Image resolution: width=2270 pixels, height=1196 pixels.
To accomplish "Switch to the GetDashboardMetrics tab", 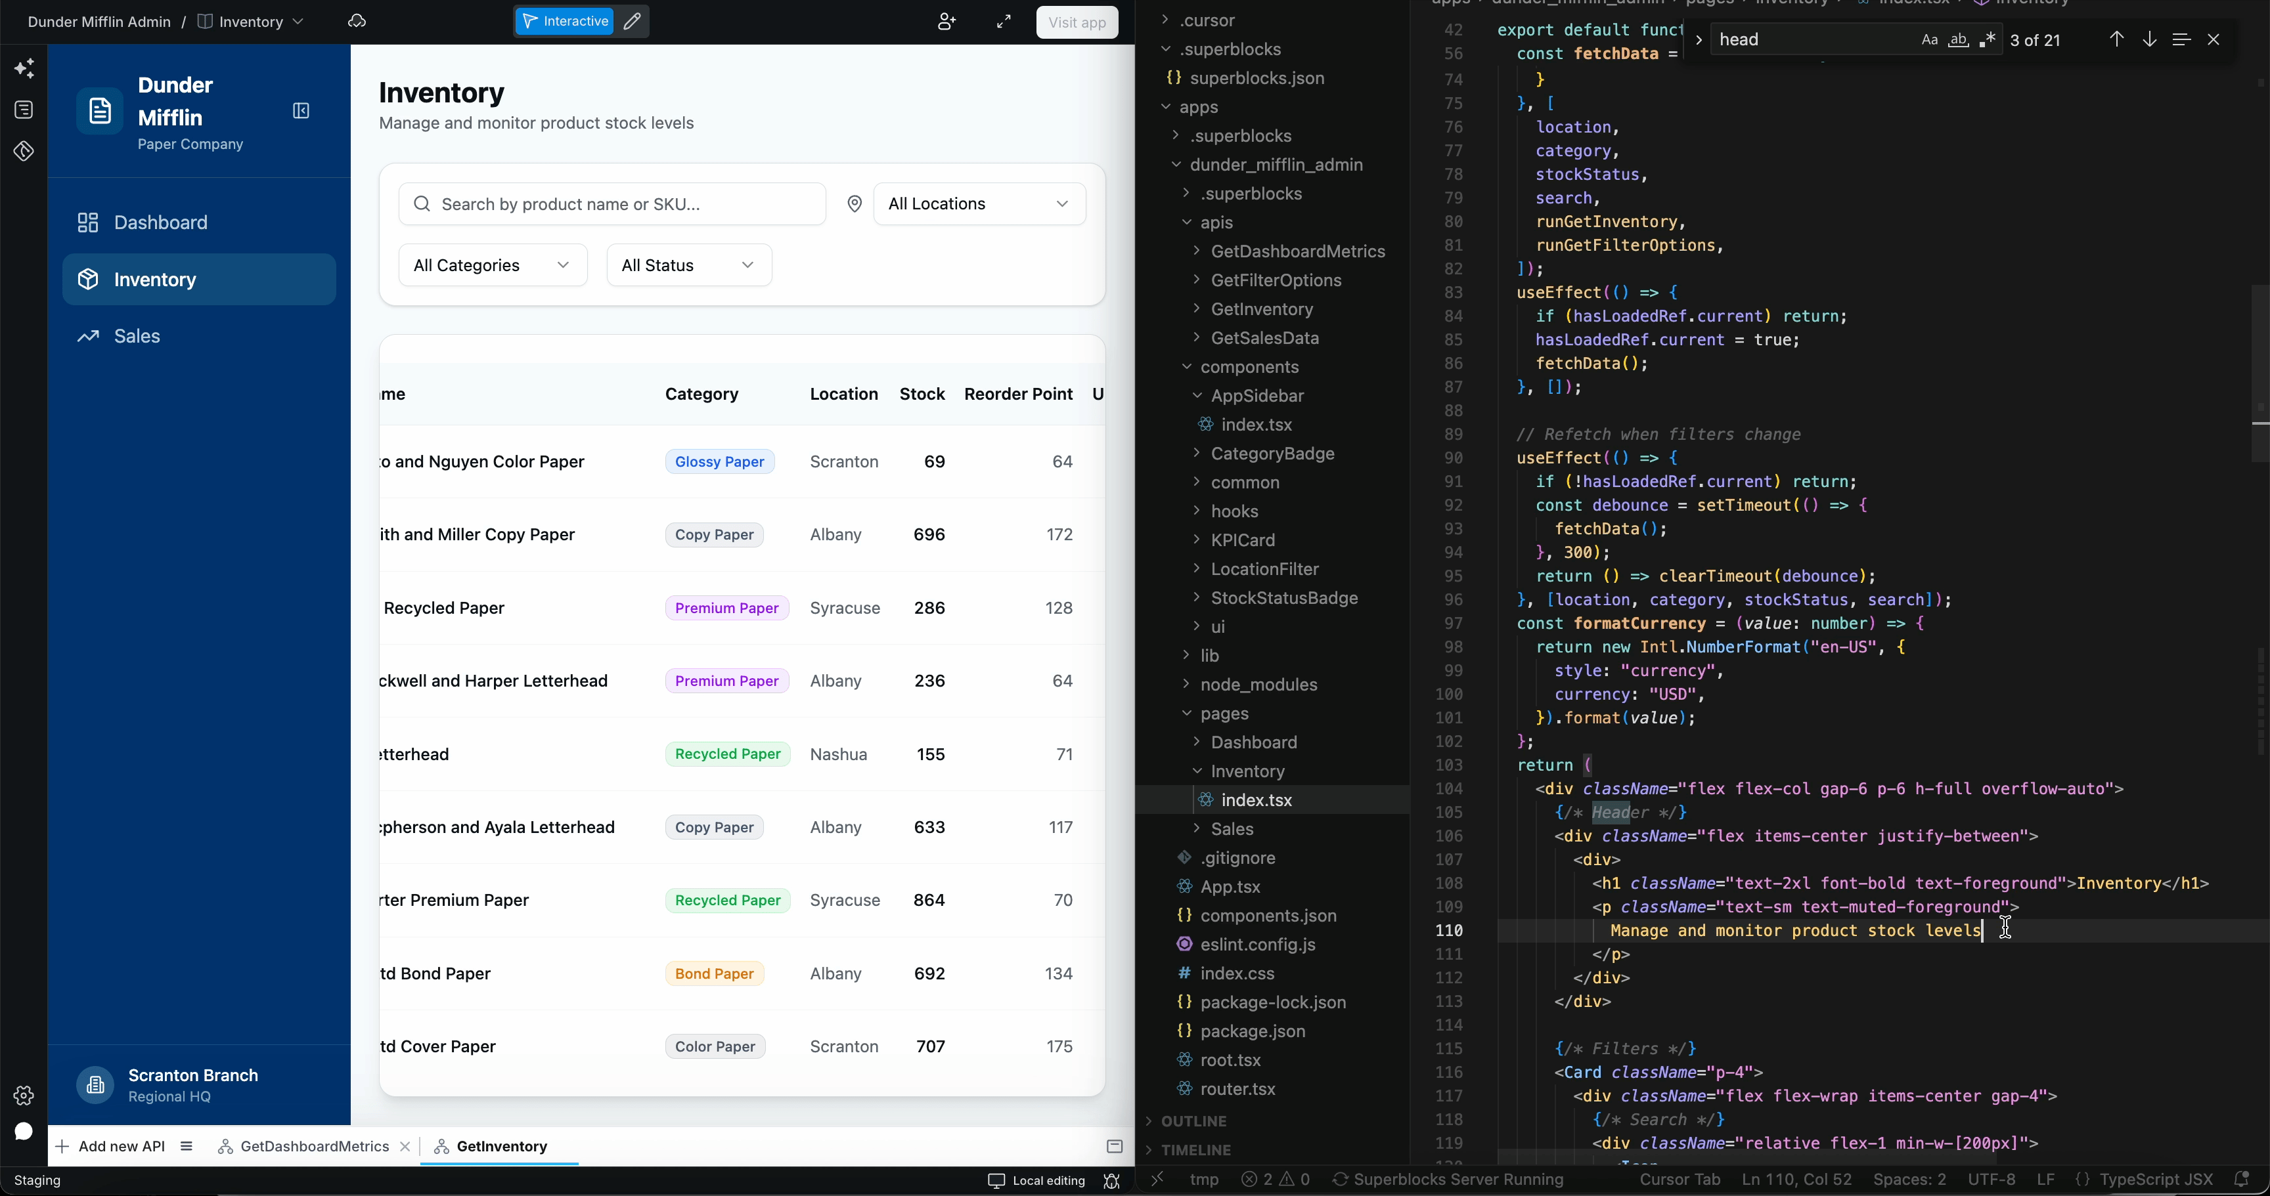I will pyautogui.click(x=314, y=1146).
